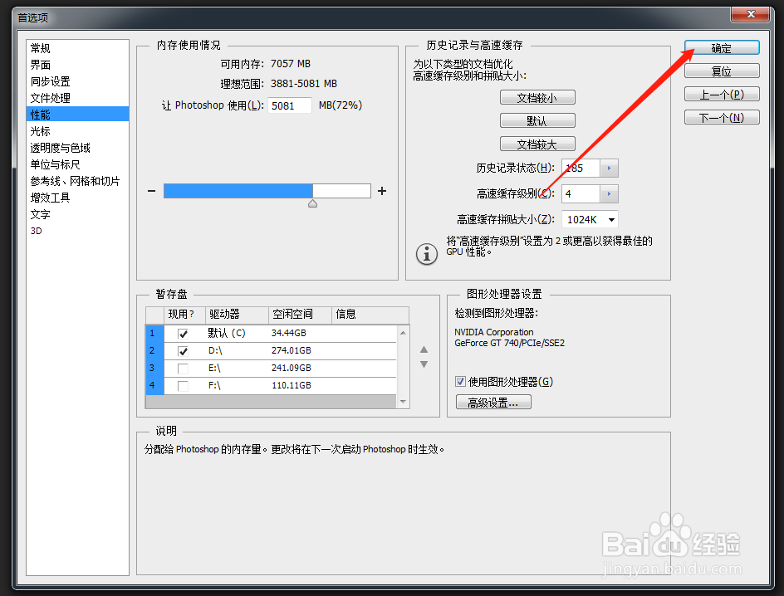Select scratch disk row number 4
Viewport: 784px width, 596px height.
pyautogui.click(x=154, y=386)
